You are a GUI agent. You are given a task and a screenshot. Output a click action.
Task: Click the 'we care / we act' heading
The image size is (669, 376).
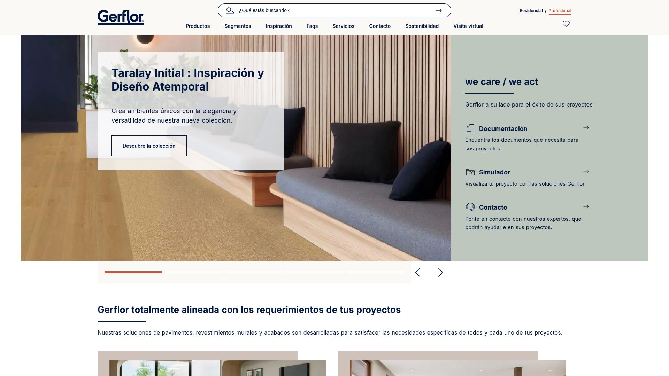501,82
